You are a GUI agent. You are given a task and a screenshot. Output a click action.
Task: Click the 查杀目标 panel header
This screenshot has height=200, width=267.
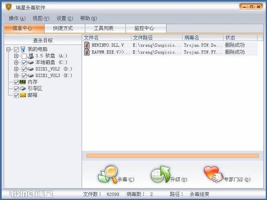[x=43, y=40]
